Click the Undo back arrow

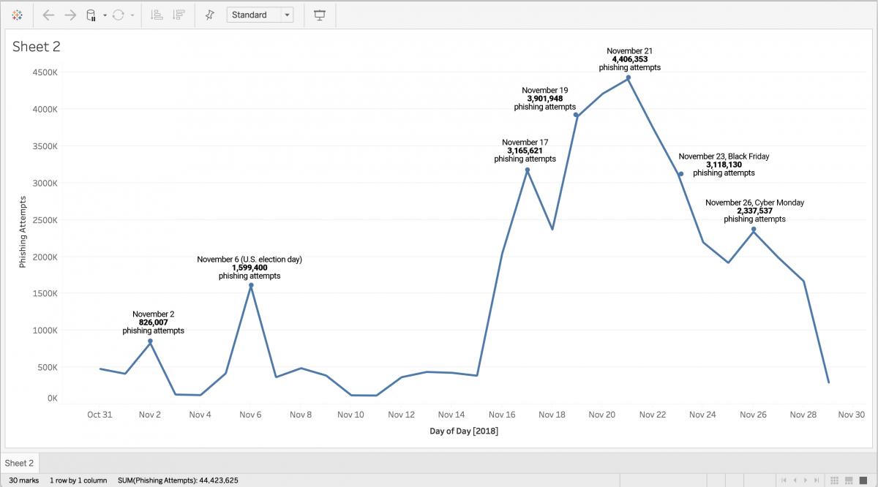coord(49,15)
